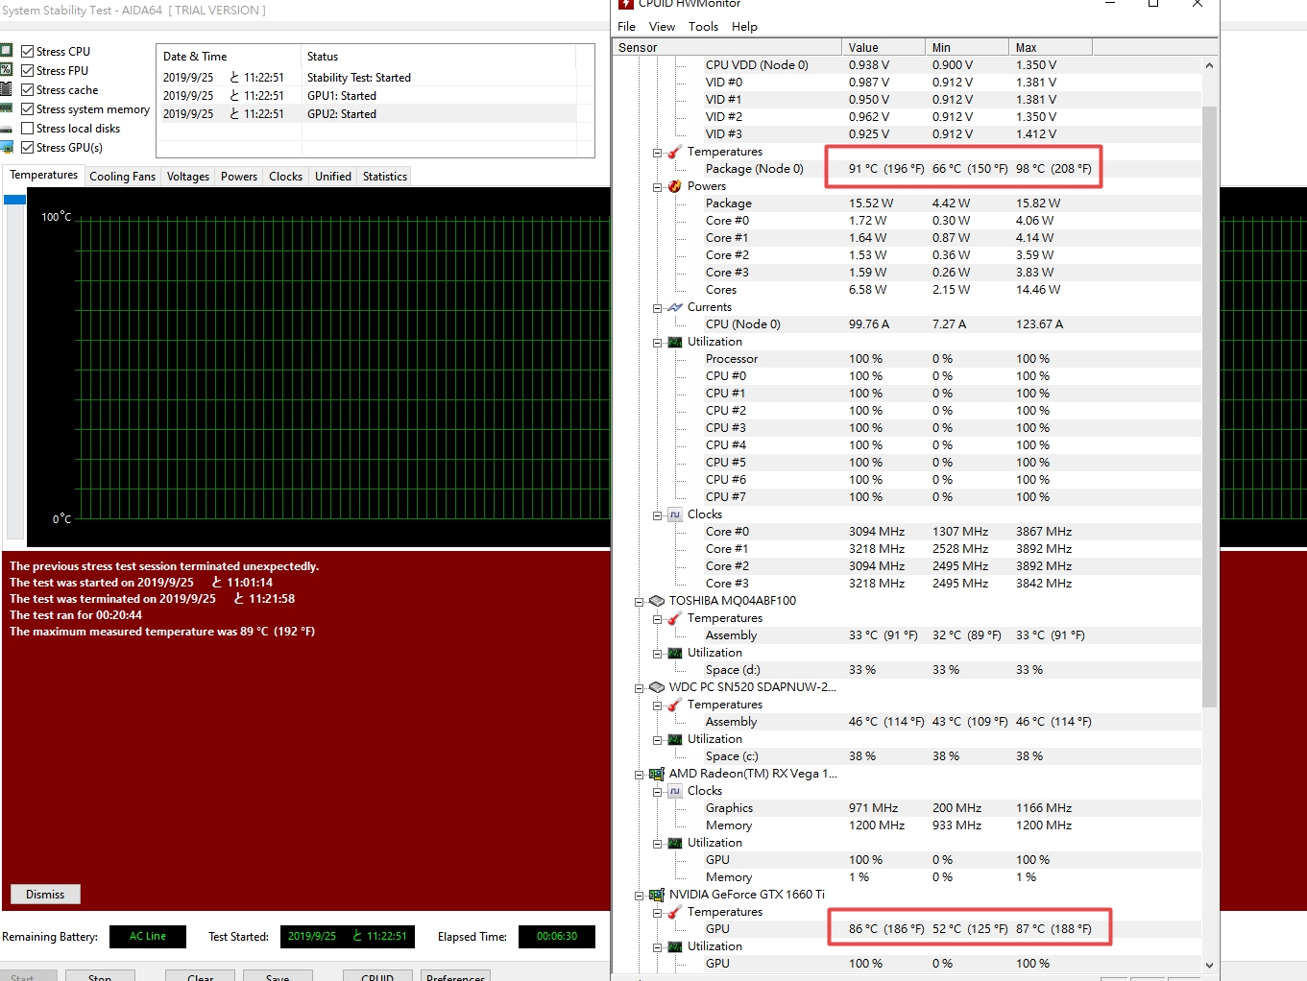Click the Save button in AIDA64
The height and width of the screenshot is (981, 1307).
click(x=278, y=975)
